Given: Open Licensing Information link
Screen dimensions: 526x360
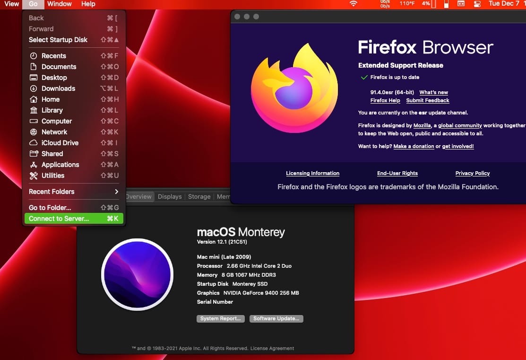Looking at the screenshot, I should coord(312,173).
